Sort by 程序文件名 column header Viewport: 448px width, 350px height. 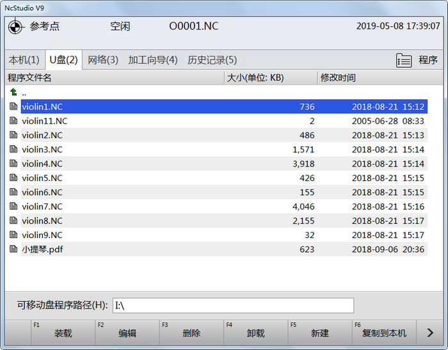pos(115,77)
